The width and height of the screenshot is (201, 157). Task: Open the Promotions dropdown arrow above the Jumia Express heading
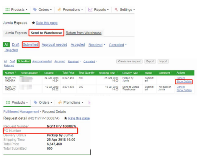(x=82, y=10)
